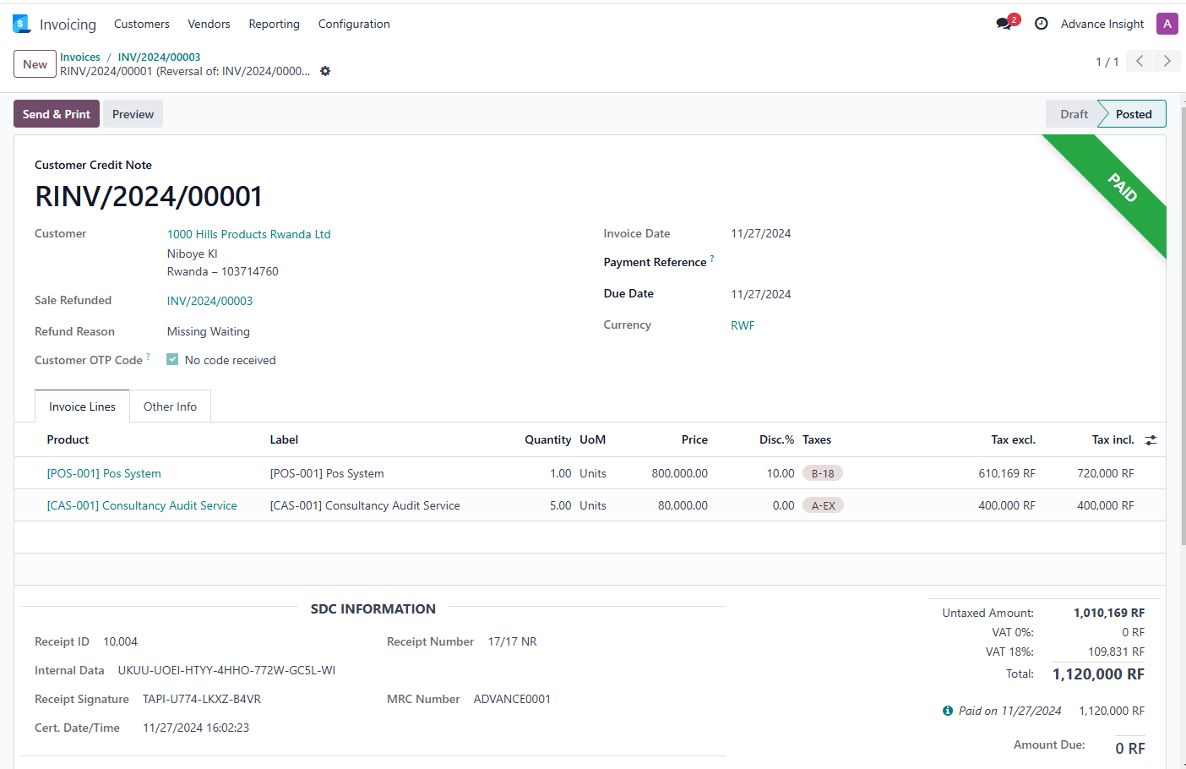Image resolution: width=1186 pixels, height=769 pixels.
Task: Click Cert. Date/Time value 16:02:23
Action: (x=196, y=728)
